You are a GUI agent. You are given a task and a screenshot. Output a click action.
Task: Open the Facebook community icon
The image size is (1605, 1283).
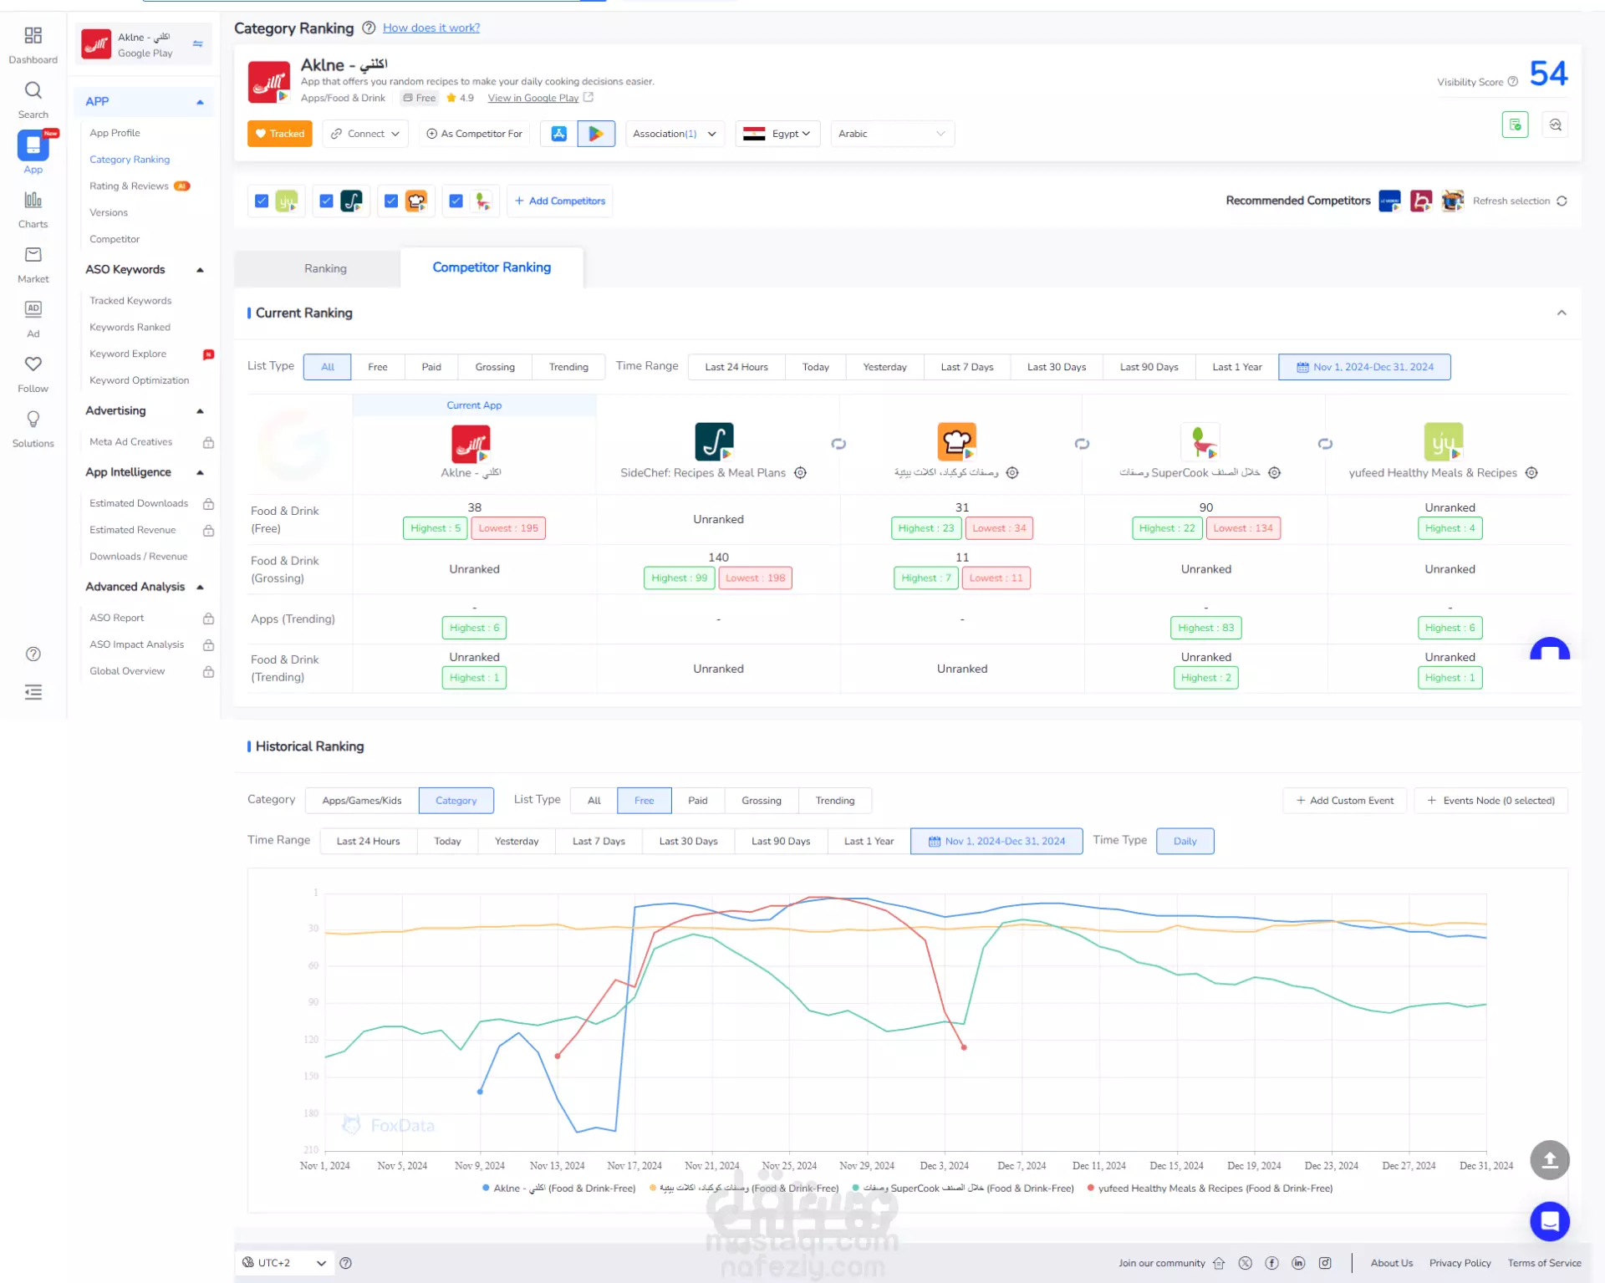coord(1271,1263)
